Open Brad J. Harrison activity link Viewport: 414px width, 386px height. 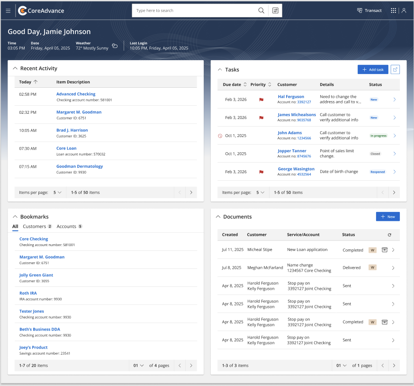[x=72, y=130]
